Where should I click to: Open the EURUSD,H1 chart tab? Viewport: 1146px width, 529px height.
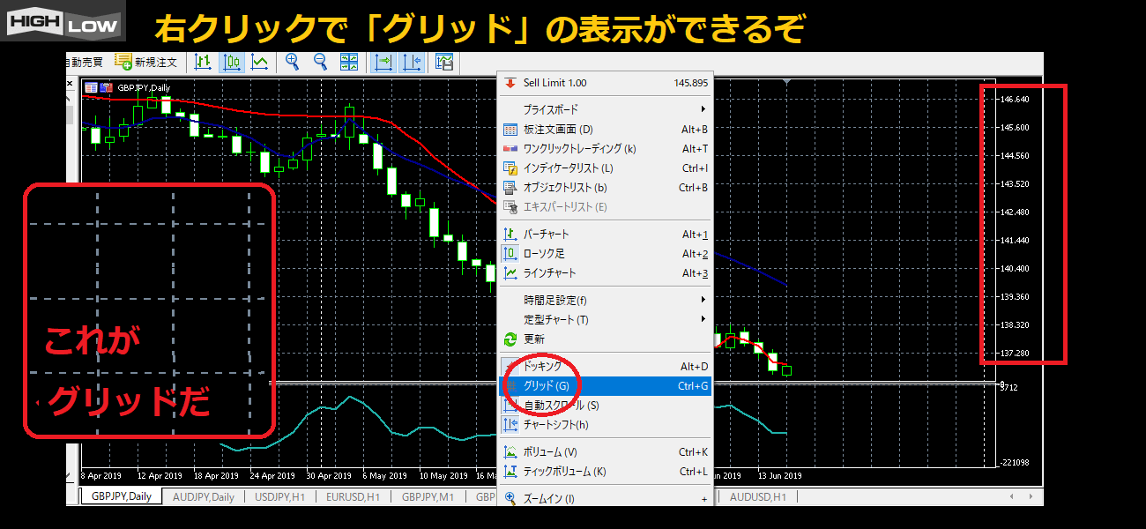coord(353,496)
